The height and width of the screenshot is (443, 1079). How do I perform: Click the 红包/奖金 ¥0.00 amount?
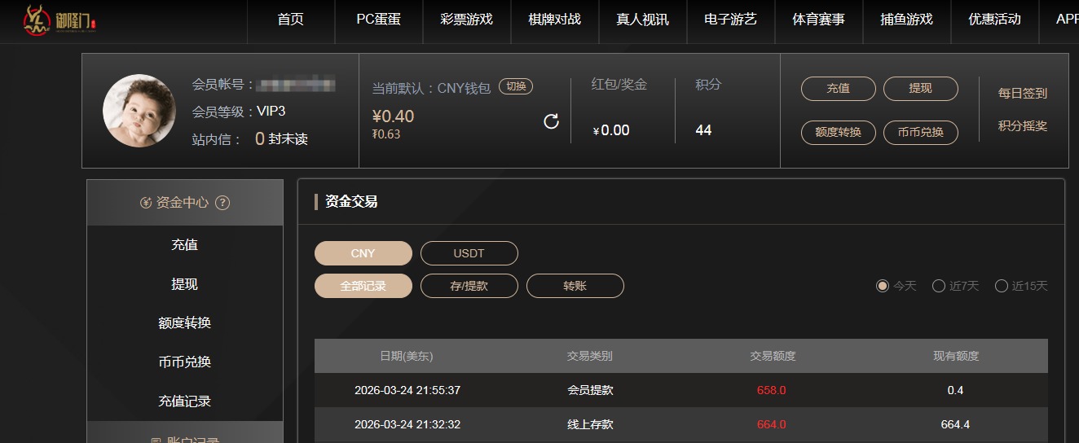coord(611,130)
